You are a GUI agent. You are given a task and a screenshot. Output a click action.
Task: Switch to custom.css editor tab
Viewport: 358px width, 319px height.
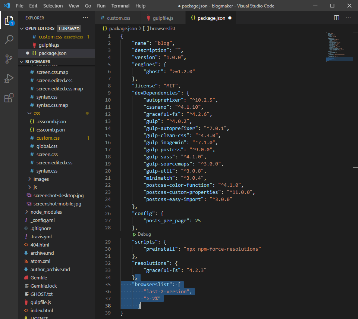(118, 18)
